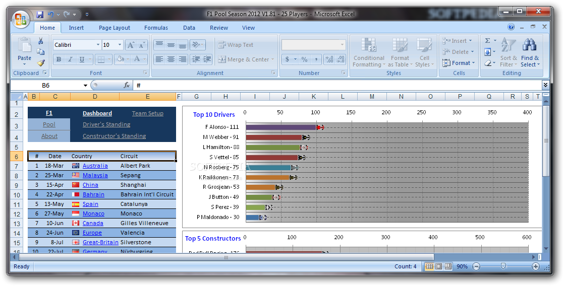Apply middle vertical alignment
This screenshot has width=564, height=286.
point(171,45)
